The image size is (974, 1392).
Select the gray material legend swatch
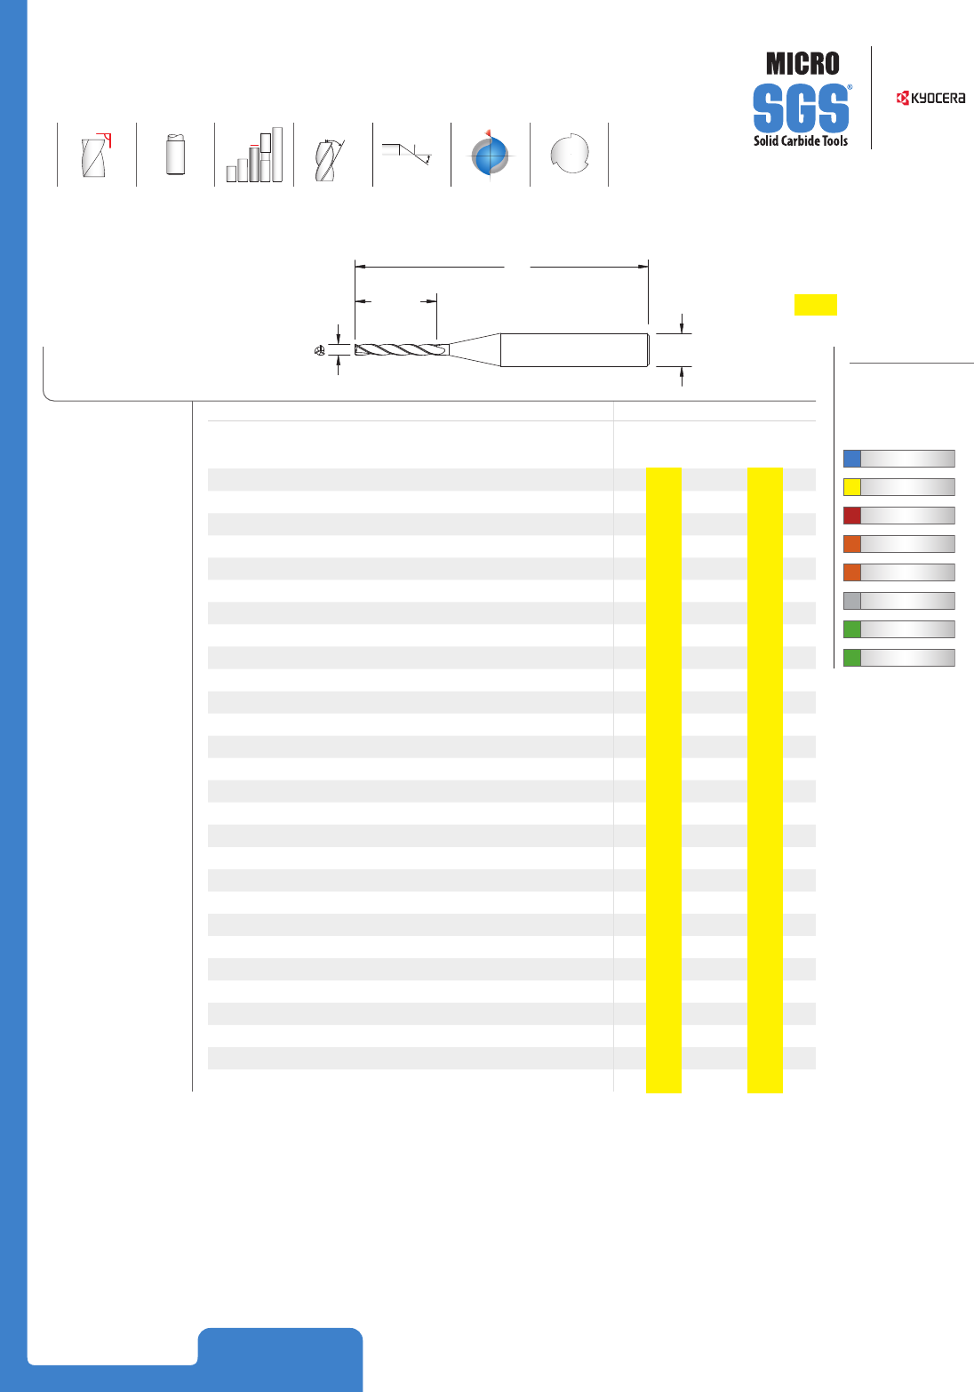click(851, 601)
